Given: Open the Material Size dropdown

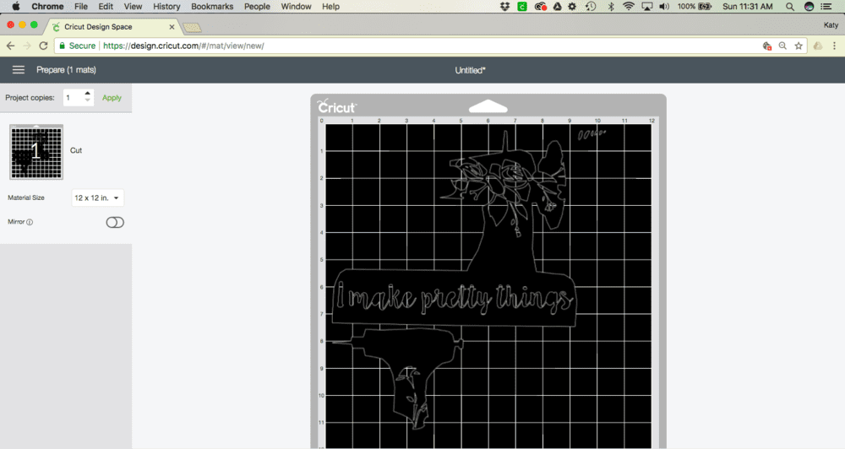Looking at the screenshot, I should coord(98,198).
